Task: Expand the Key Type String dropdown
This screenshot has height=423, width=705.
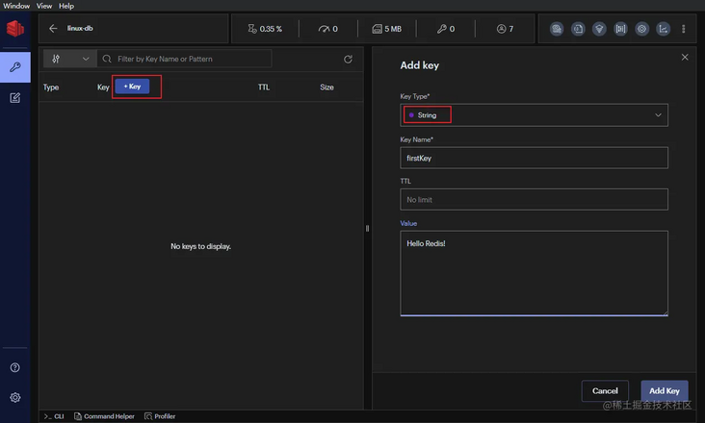Action: pos(534,115)
